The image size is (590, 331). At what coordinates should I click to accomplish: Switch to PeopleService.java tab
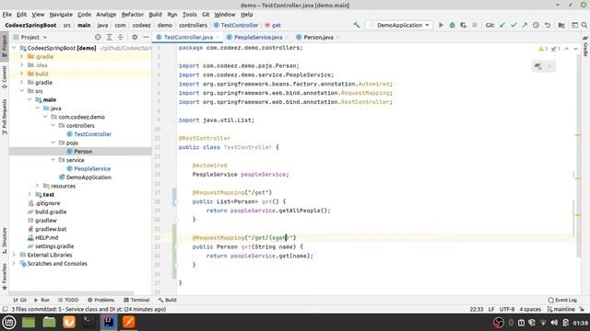click(258, 37)
